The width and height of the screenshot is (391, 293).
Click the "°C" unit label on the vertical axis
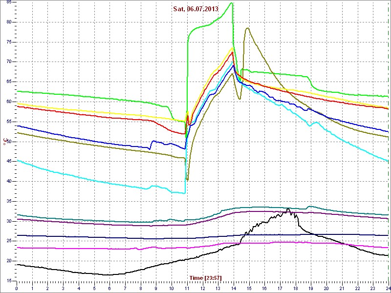[4, 143]
